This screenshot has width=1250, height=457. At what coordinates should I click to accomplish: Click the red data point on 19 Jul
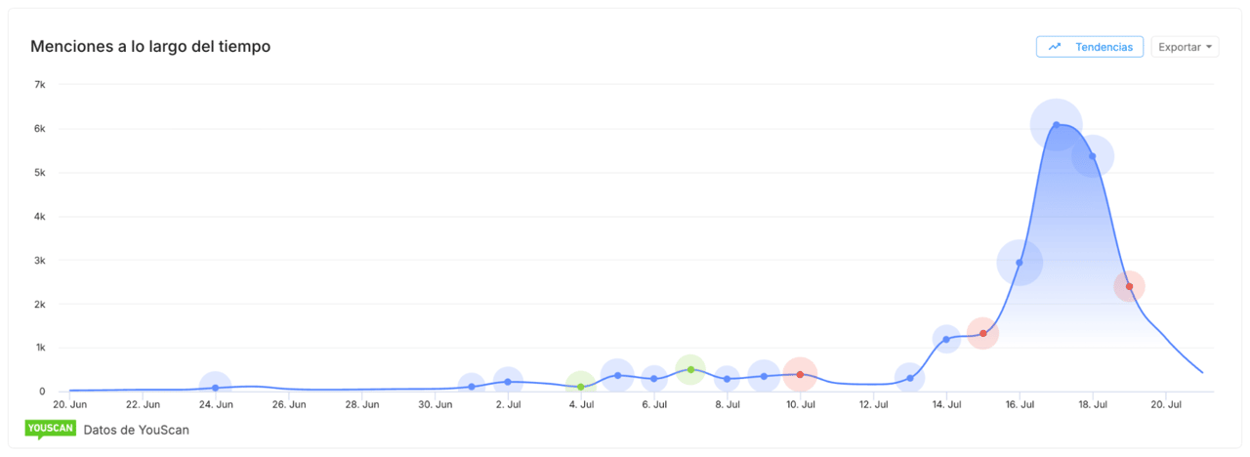click(x=1129, y=286)
